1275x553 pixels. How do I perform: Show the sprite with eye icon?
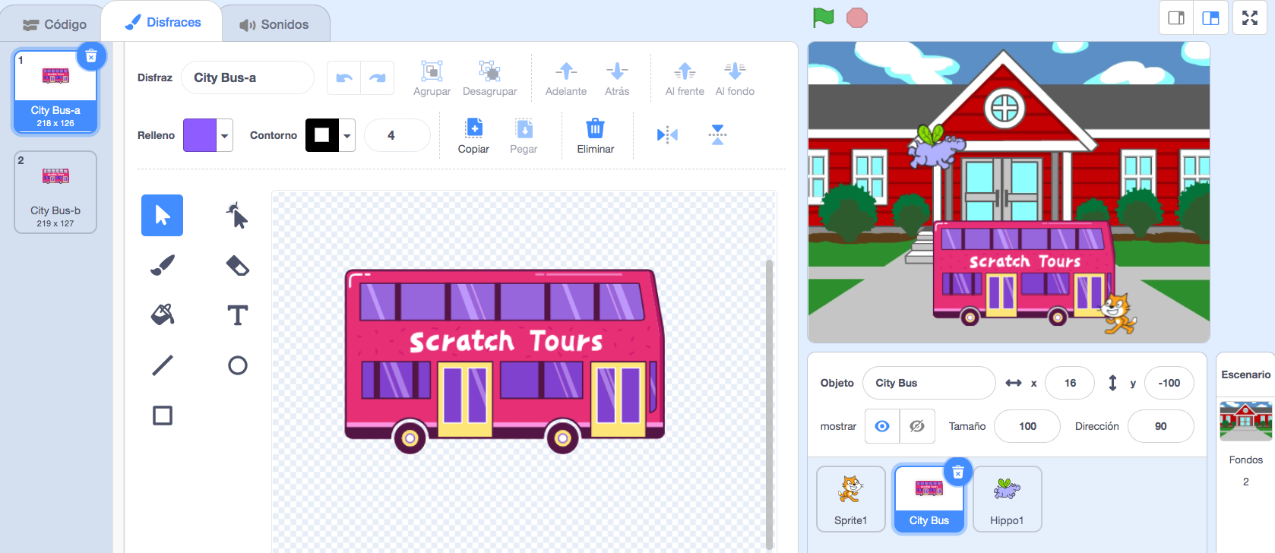(881, 426)
